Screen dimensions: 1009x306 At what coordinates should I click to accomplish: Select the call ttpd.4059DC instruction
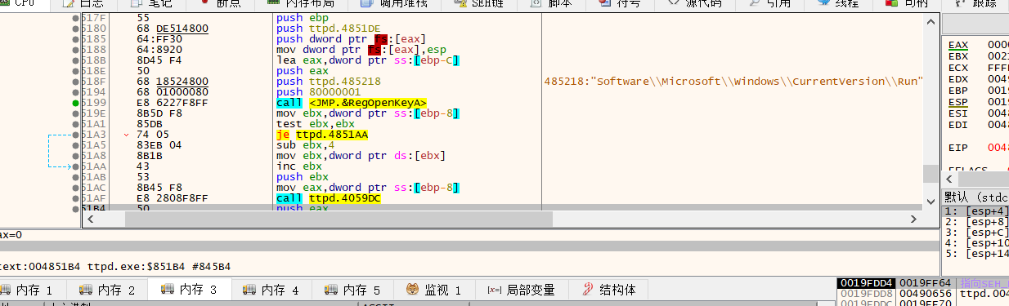coord(329,197)
